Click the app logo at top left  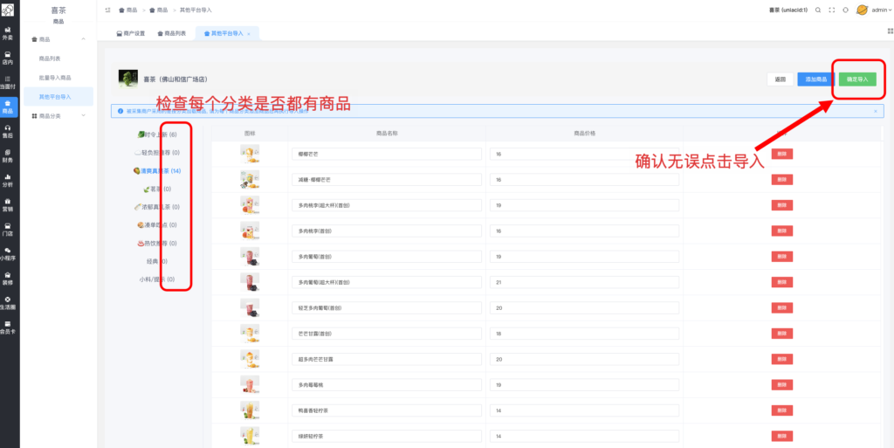(7, 10)
